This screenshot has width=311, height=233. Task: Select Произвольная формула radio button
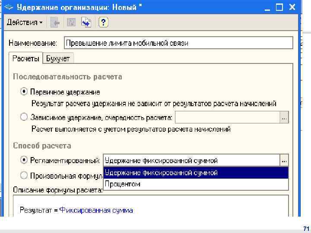coord(24,175)
